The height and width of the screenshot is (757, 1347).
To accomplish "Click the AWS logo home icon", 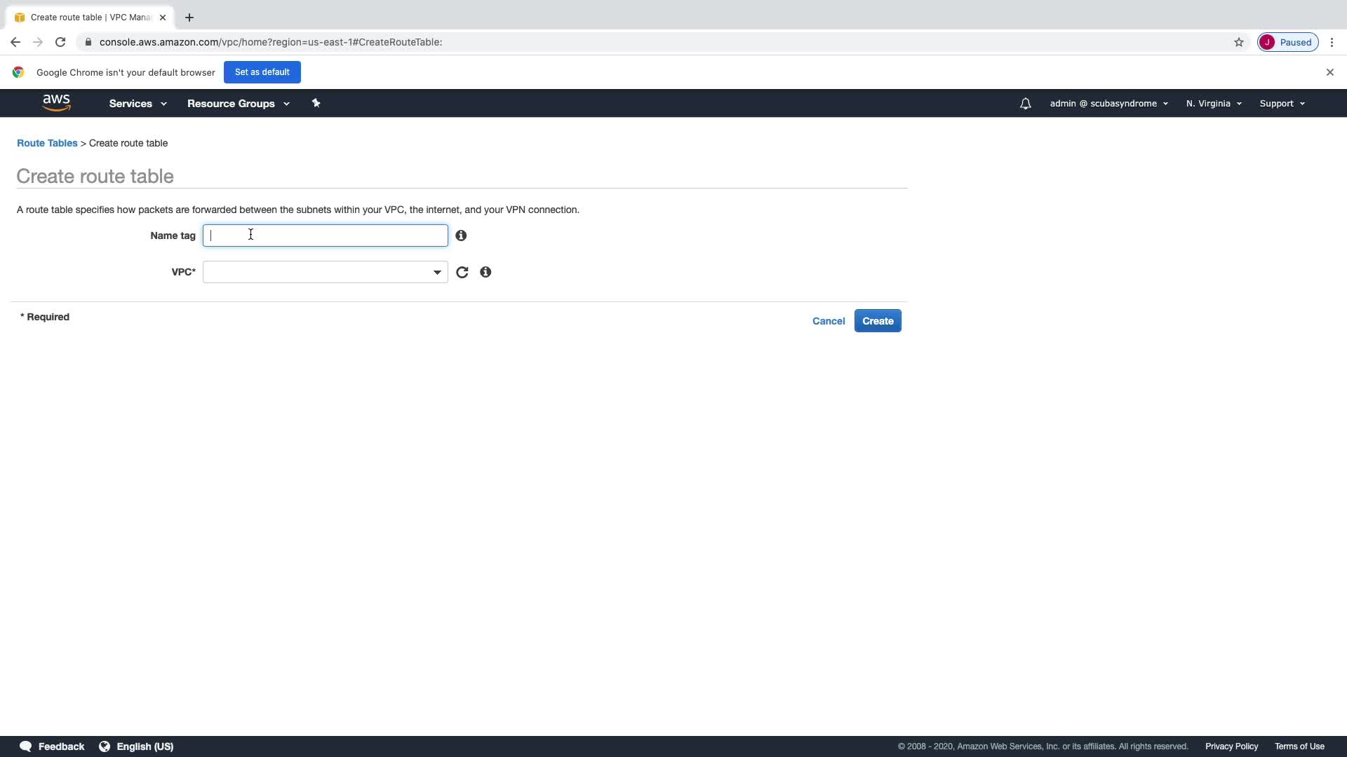I will pyautogui.click(x=56, y=103).
